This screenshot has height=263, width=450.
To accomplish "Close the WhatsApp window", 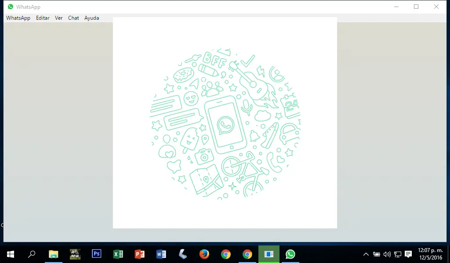I will (436, 7).
